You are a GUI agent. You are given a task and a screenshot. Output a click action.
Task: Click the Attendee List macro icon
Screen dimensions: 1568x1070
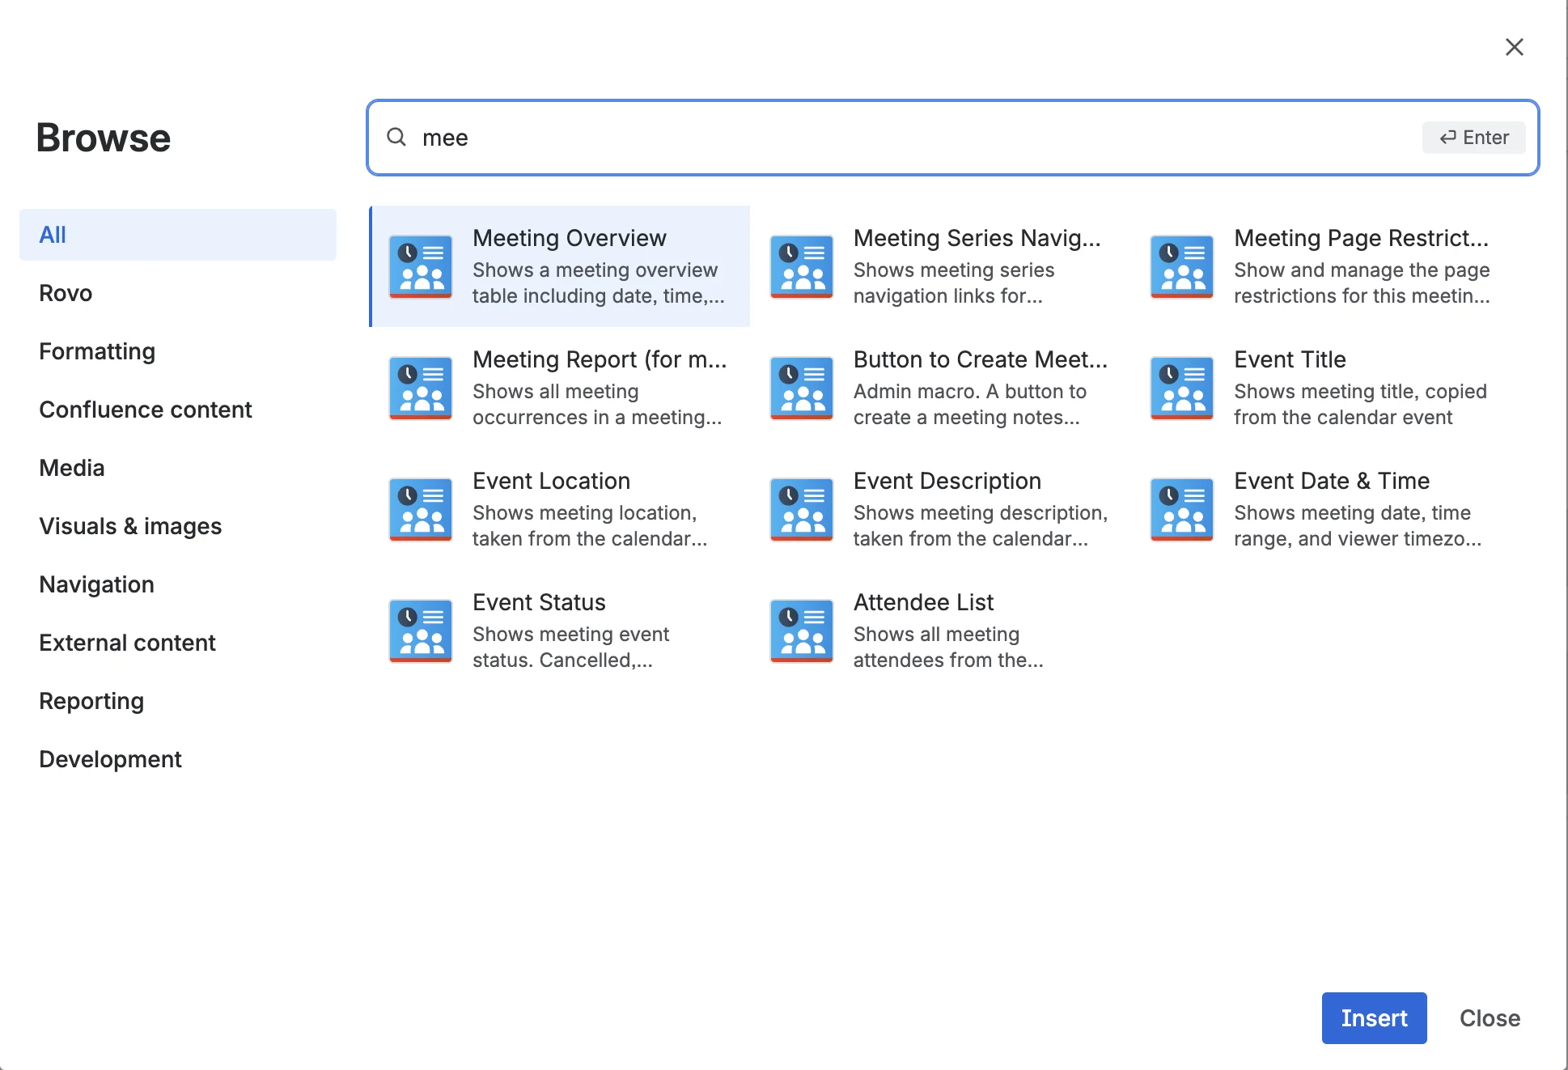click(802, 631)
